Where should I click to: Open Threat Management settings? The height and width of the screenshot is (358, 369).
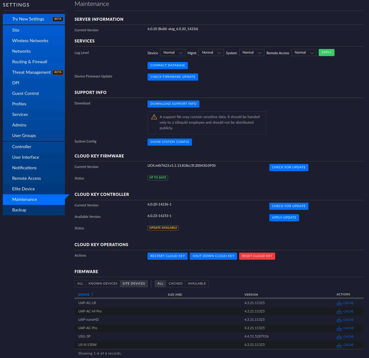pyautogui.click(x=34, y=72)
